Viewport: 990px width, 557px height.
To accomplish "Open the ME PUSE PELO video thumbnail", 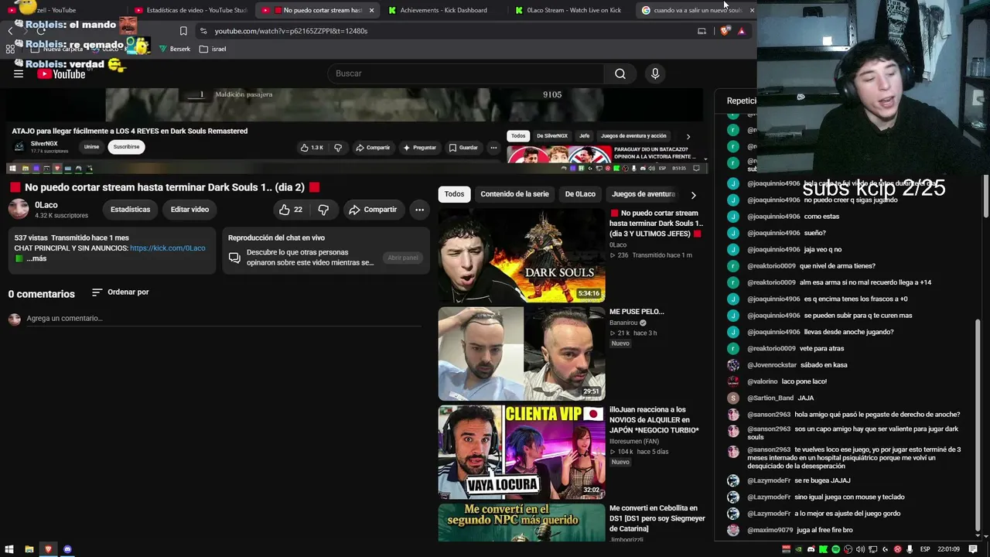I will 521,354.
